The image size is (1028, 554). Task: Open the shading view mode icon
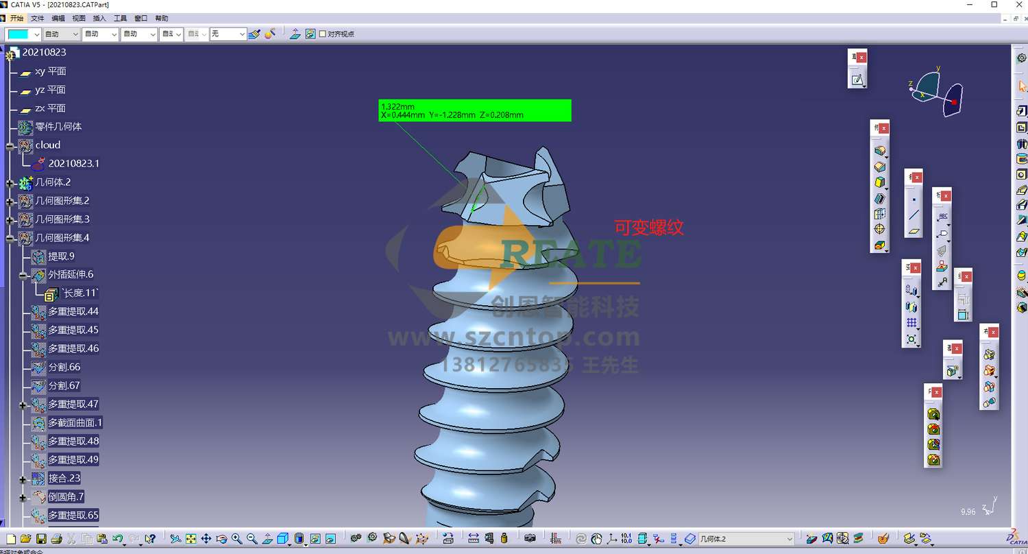pos(299,539)
